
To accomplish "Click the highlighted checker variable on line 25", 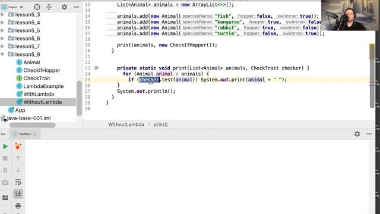I will point(149,80).
